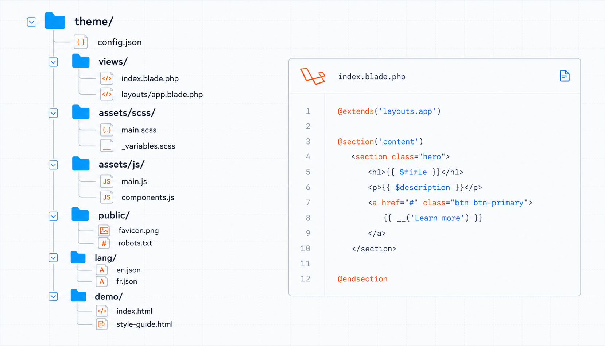
Task: Click the robots.txt hash file icon
Action: tap(104, 243)
